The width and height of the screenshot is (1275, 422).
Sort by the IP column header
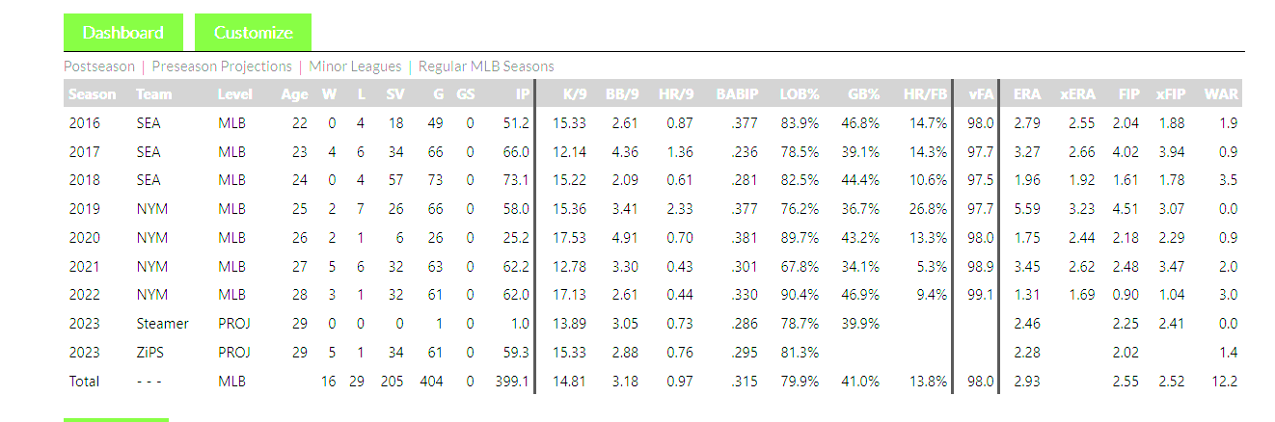522,94
